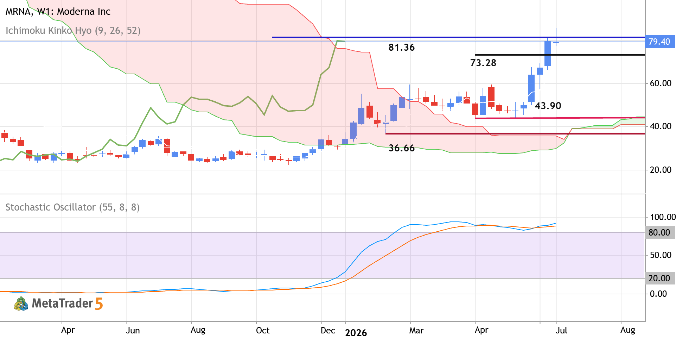The image size is (676, 338).
Task: Select the black horizontal line at 73.28
Action: [x=560, y=55]
